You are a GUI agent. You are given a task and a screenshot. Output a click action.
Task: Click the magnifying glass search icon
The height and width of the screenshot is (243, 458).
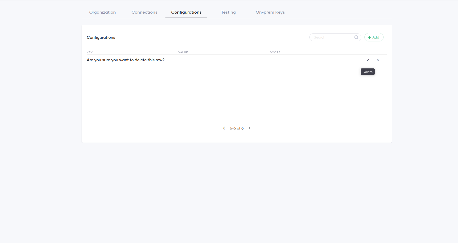[x=356, y=37]
